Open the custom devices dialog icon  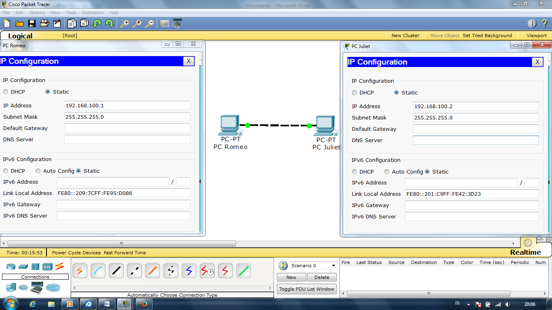[x=177, y=23]
